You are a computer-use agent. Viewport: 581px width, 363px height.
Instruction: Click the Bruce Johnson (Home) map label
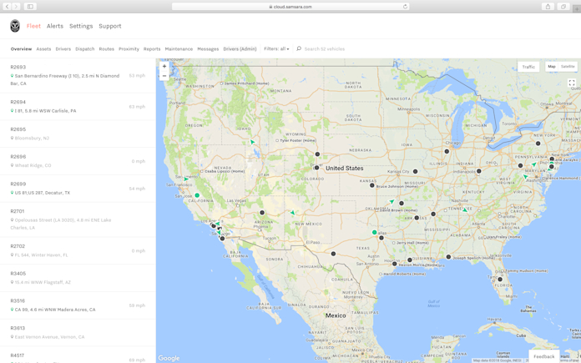[397, 186]
